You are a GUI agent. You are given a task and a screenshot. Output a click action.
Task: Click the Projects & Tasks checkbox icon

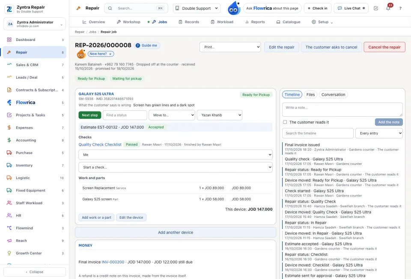click(9, 115)
